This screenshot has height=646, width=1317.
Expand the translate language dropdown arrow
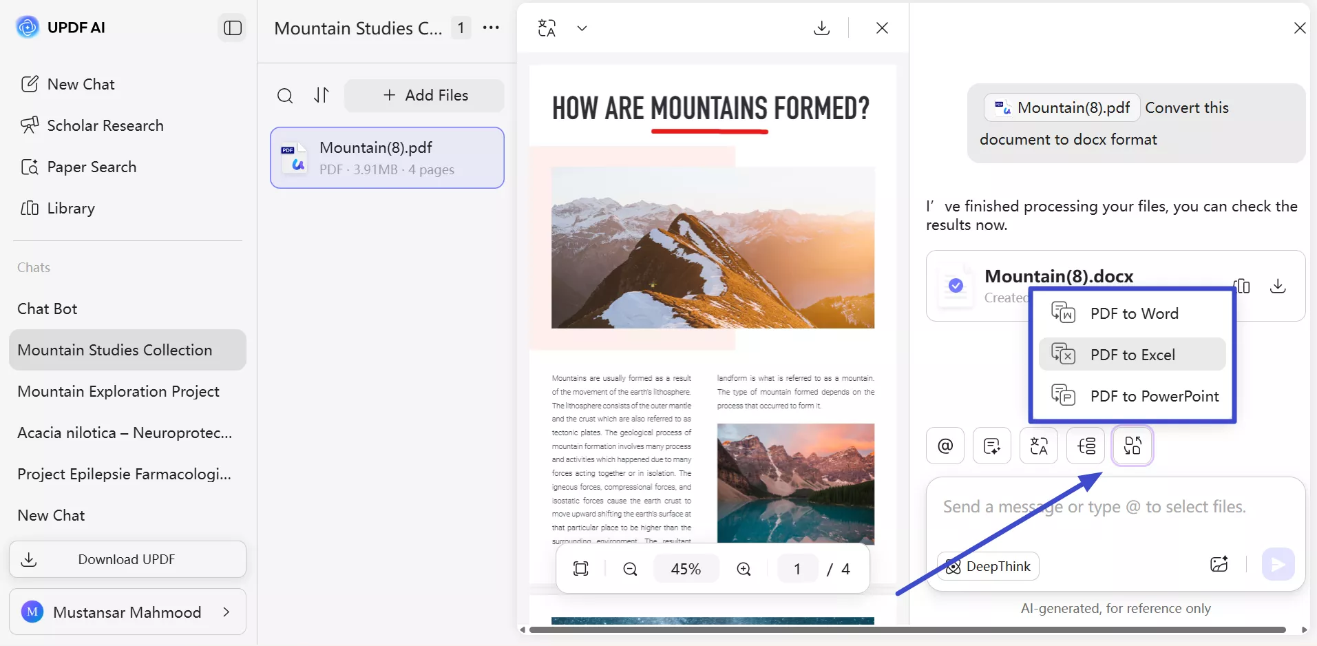tap(582, 28)
